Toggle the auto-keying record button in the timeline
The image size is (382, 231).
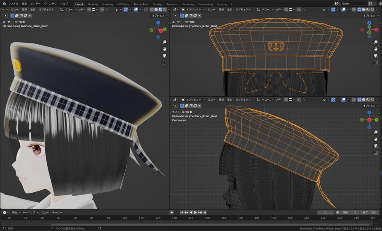(172, 212)
